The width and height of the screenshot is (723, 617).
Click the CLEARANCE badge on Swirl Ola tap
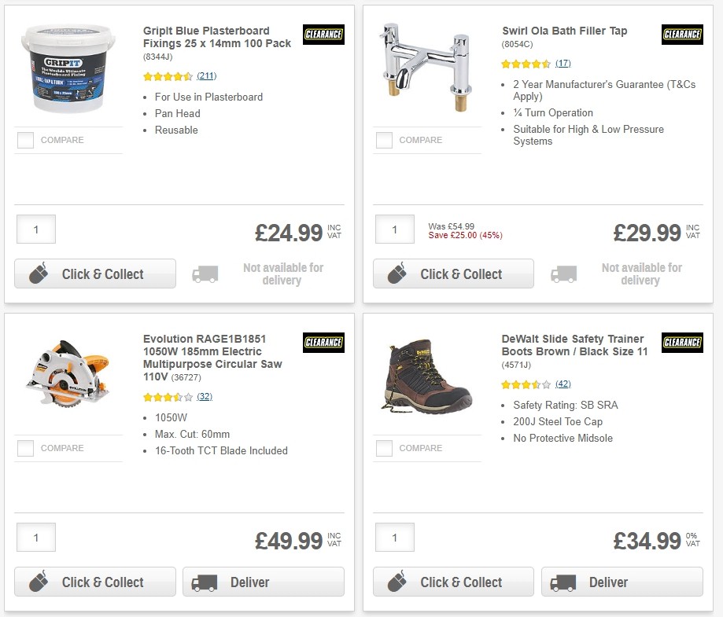(681, 35)
